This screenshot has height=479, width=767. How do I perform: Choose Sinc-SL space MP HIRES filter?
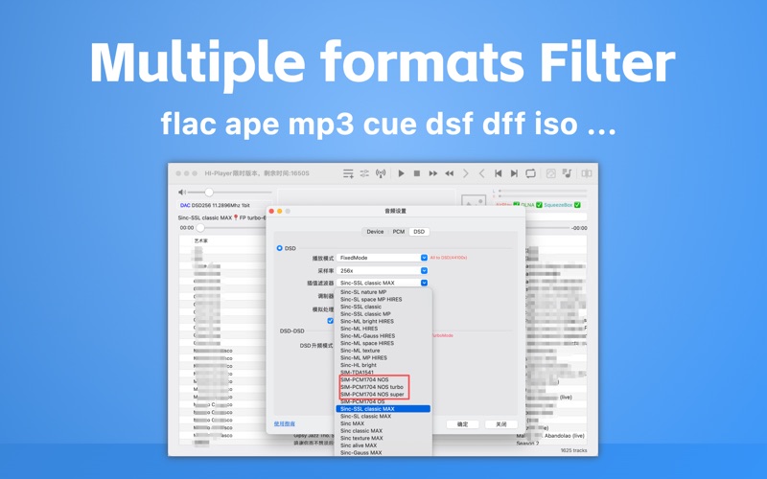pos(371,299)
